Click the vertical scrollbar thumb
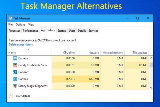Image resolution: width=160 pixels, height=107 pixels. coord(151,64)
